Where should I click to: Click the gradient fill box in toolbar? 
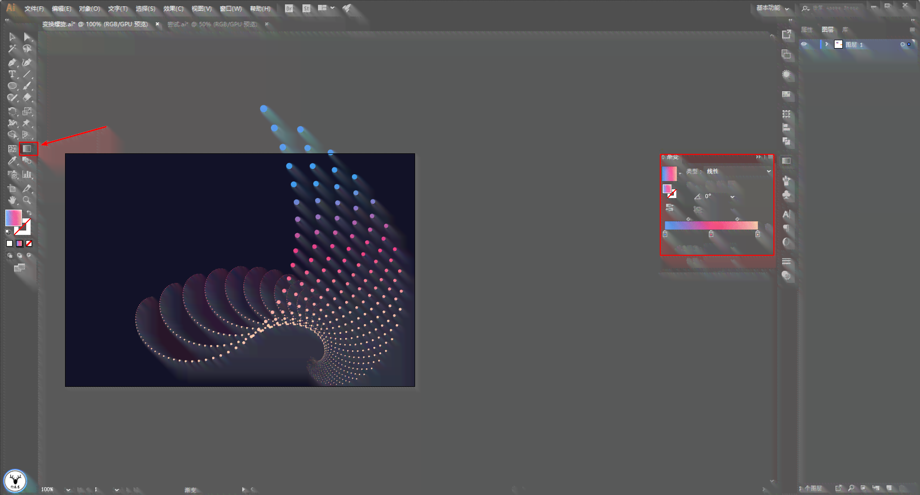pos(14,218)
